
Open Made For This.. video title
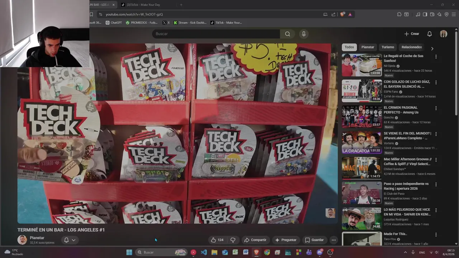tap(395, 234)
